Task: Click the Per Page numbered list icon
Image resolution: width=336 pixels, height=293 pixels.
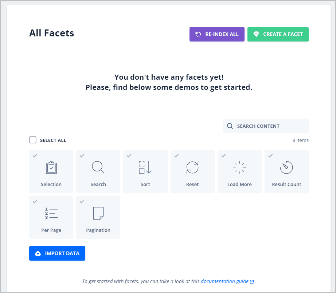Action: 51,213
